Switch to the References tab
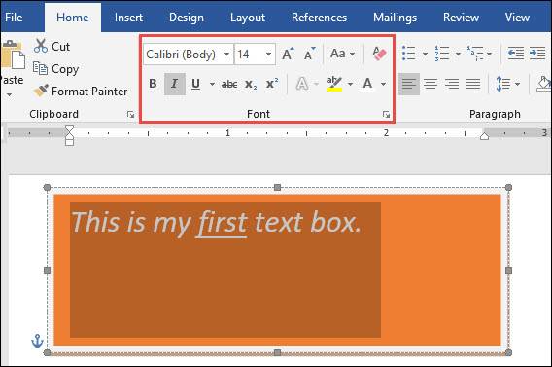Screen dimensions: 552x367 tap(319, 18)
